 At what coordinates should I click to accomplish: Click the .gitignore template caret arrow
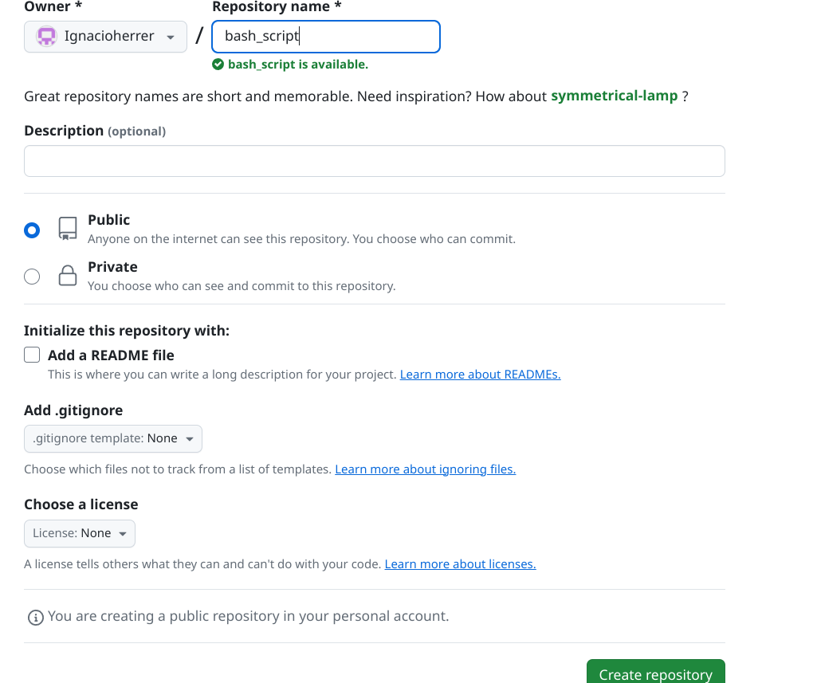pos(190,438)
